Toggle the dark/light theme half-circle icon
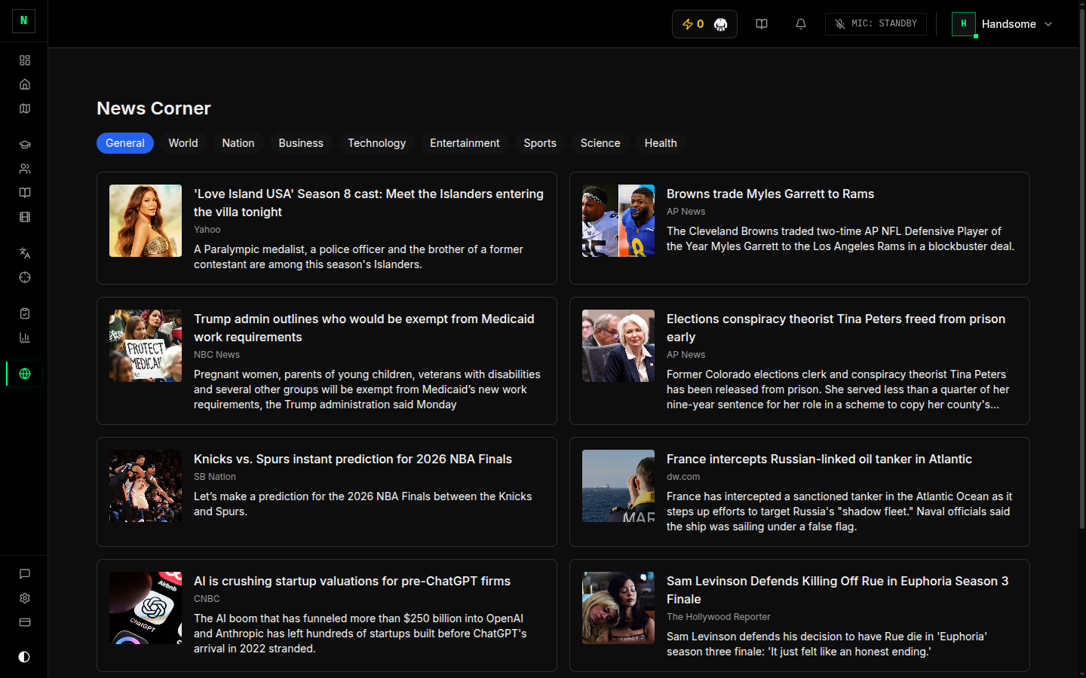This screenshot has height=678, width=1086. tap(24, 657)
